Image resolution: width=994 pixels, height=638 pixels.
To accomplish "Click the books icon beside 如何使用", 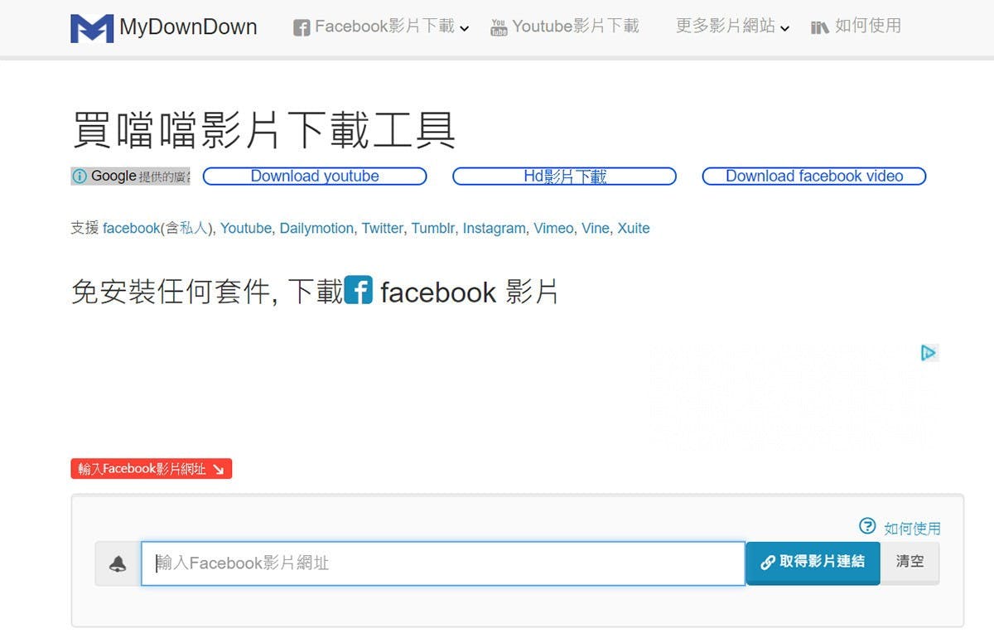I will coord(820,27).
